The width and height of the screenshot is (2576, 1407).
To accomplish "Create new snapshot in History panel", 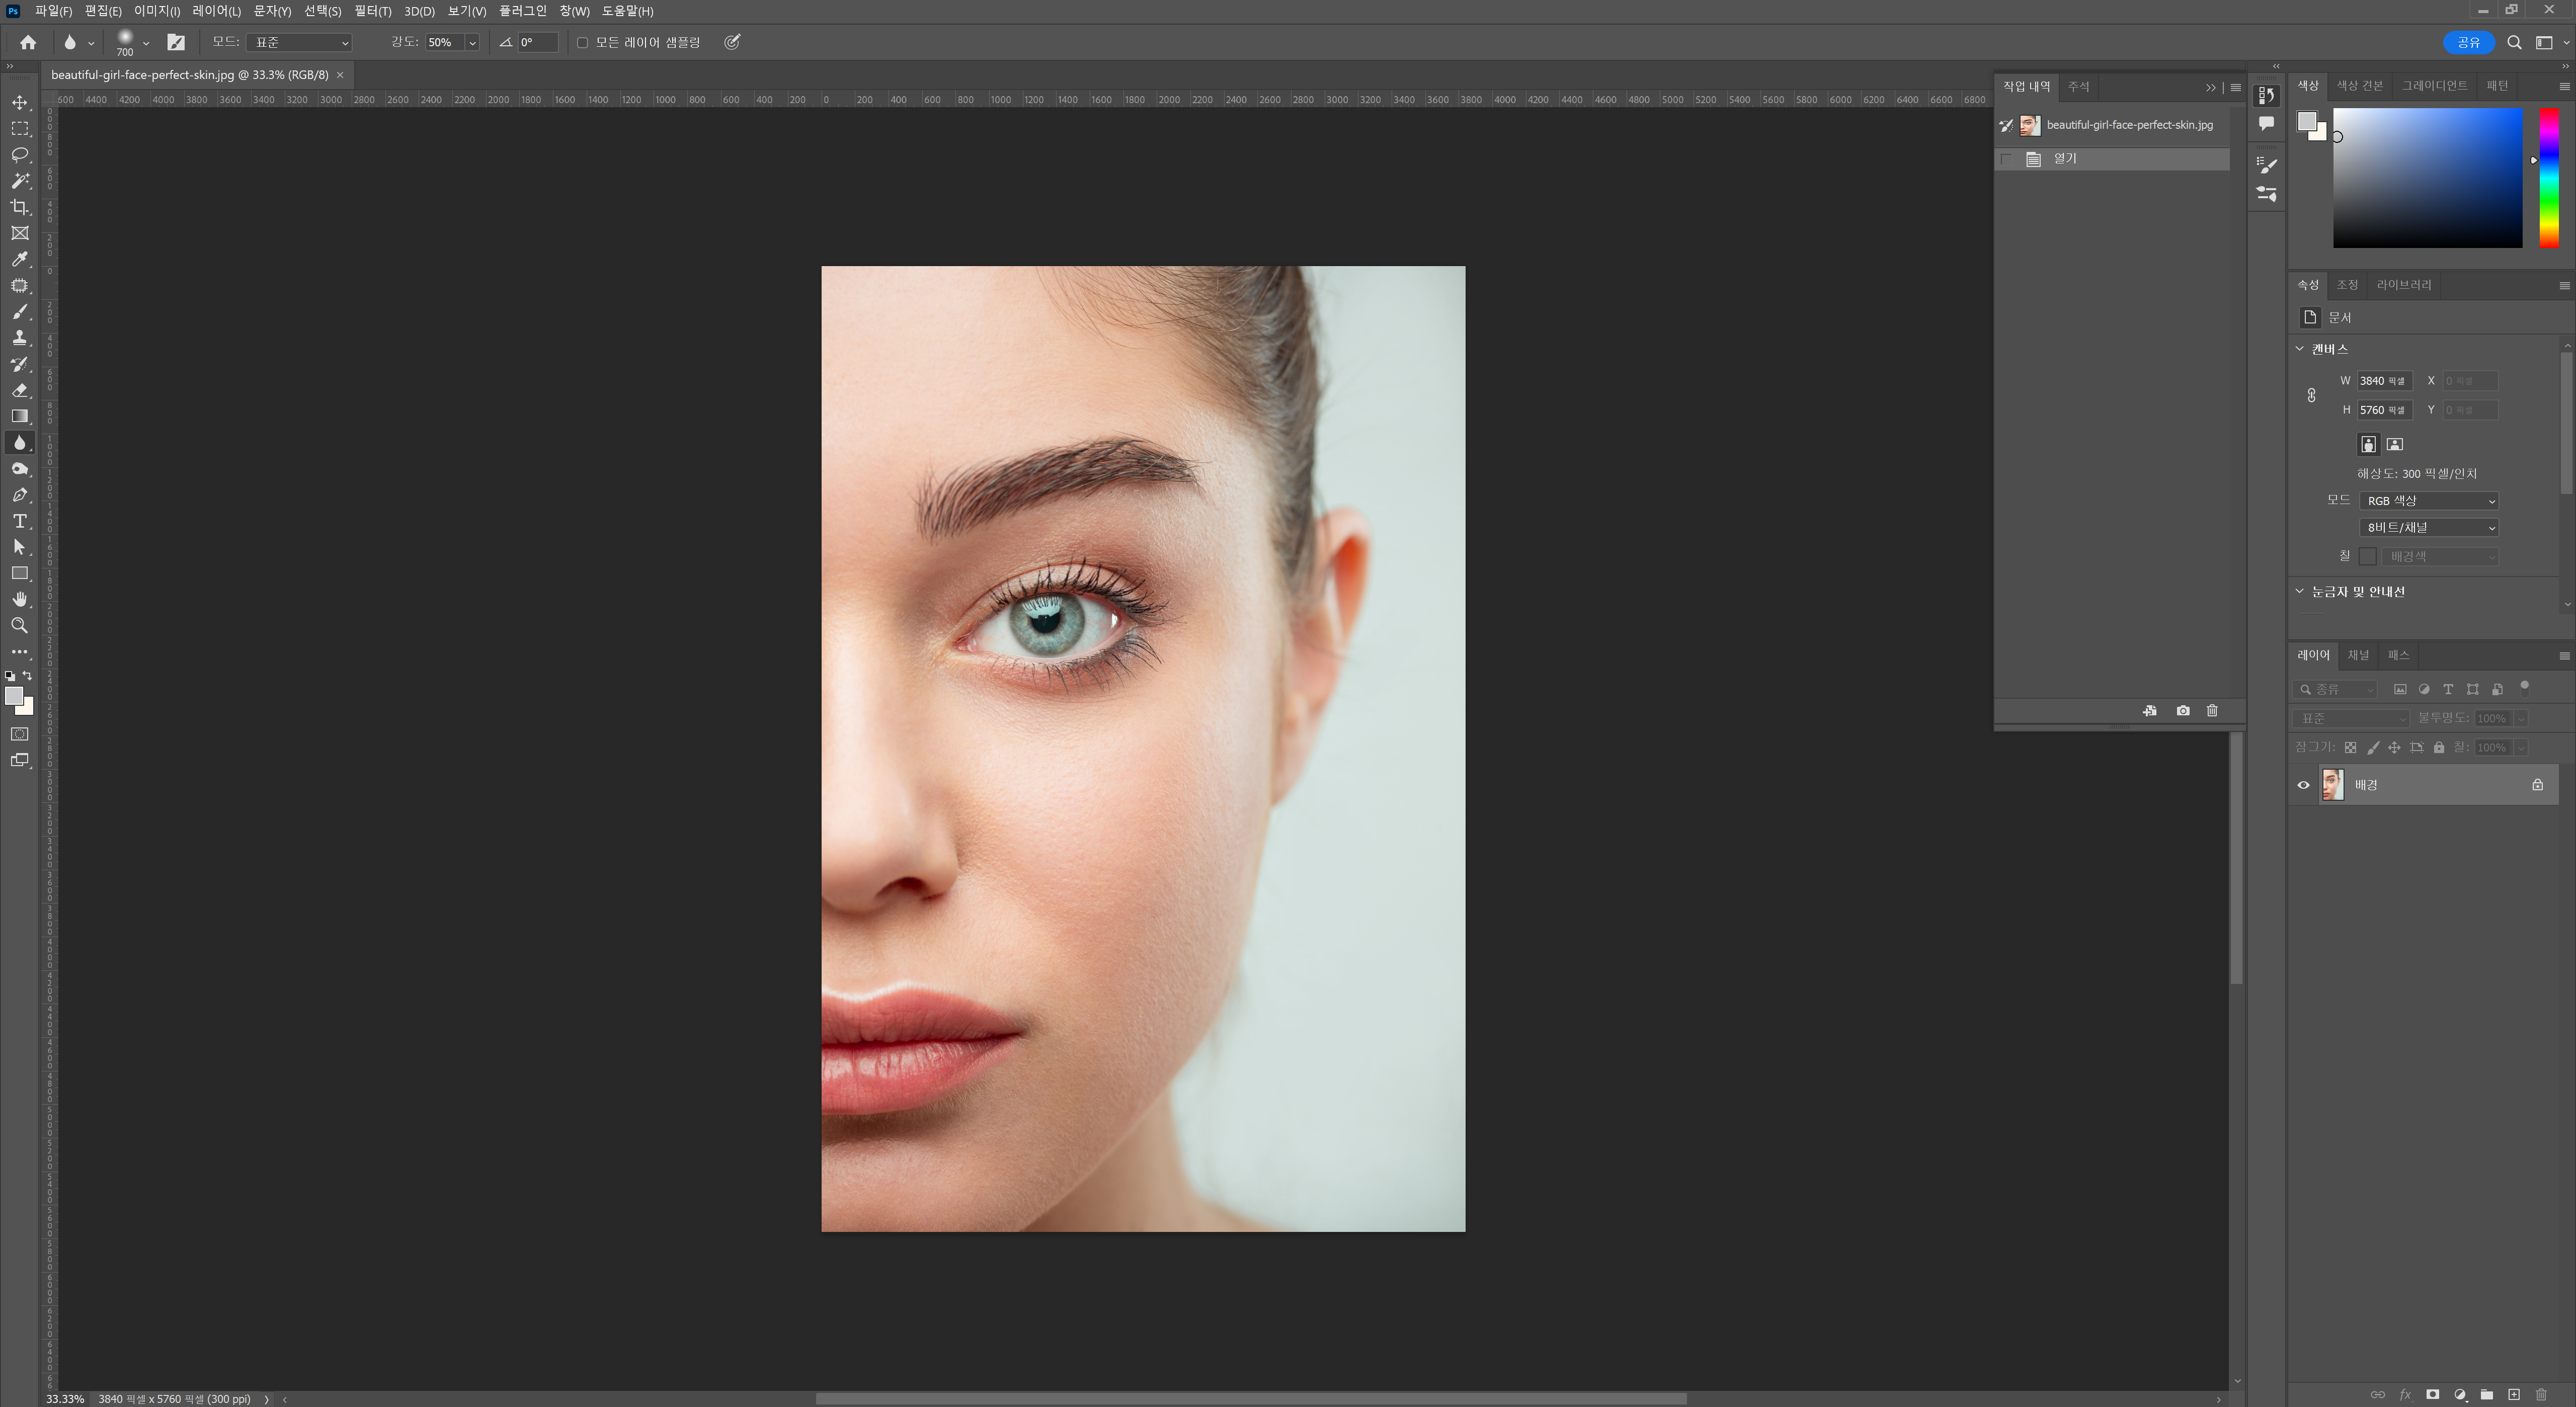I will click(x=2183, y=711).
